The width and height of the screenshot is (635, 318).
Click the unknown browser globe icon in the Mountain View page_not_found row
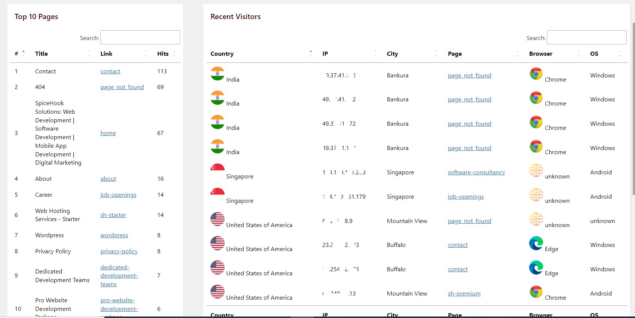coord(536,219)
